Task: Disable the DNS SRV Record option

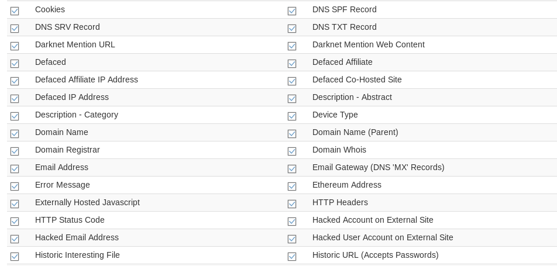Action: pos(15,28)
